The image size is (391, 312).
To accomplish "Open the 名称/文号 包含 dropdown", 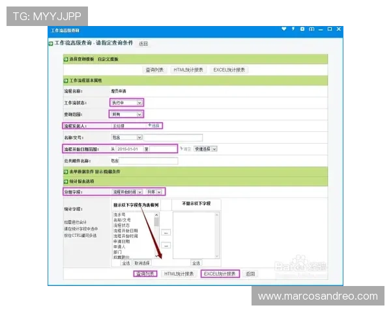I will pyautogui.click(x=126, y=137).
